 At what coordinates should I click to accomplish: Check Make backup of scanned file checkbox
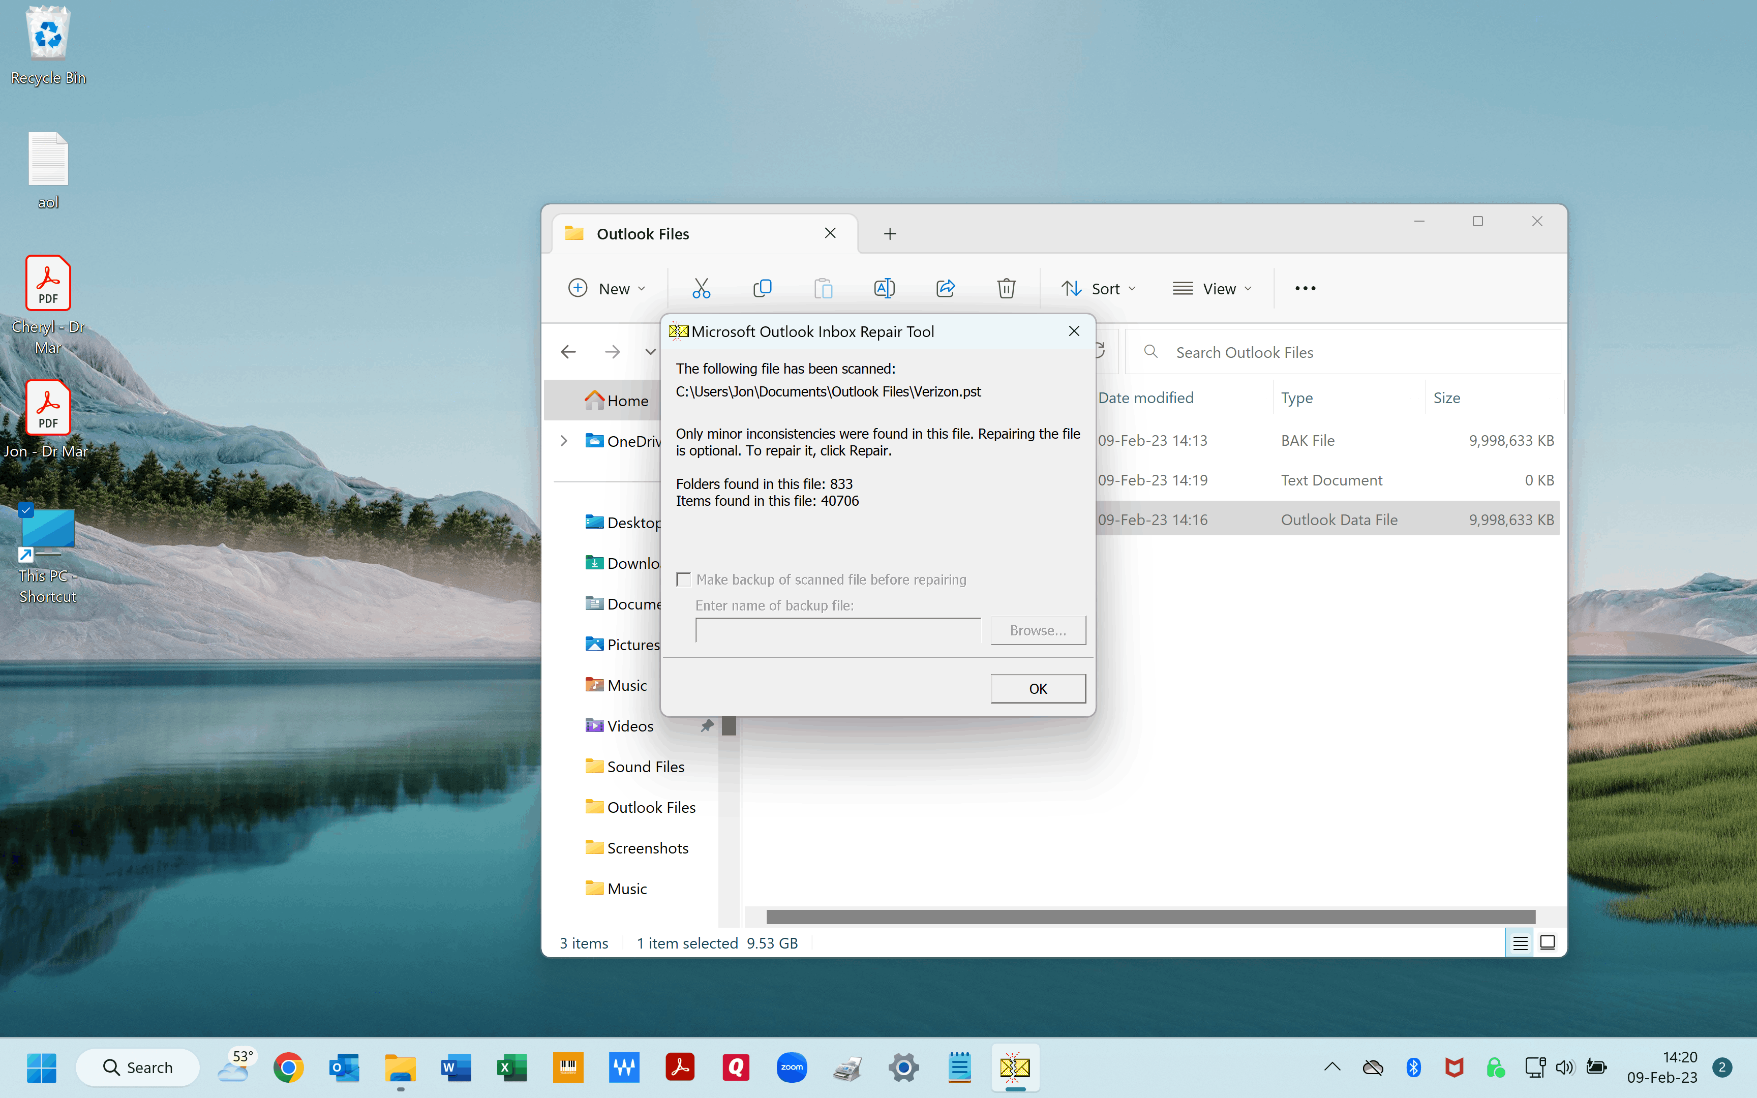[683, 579]
